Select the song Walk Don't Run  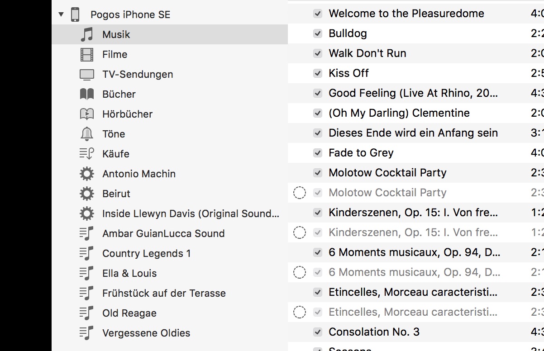[x=367, y=53]
